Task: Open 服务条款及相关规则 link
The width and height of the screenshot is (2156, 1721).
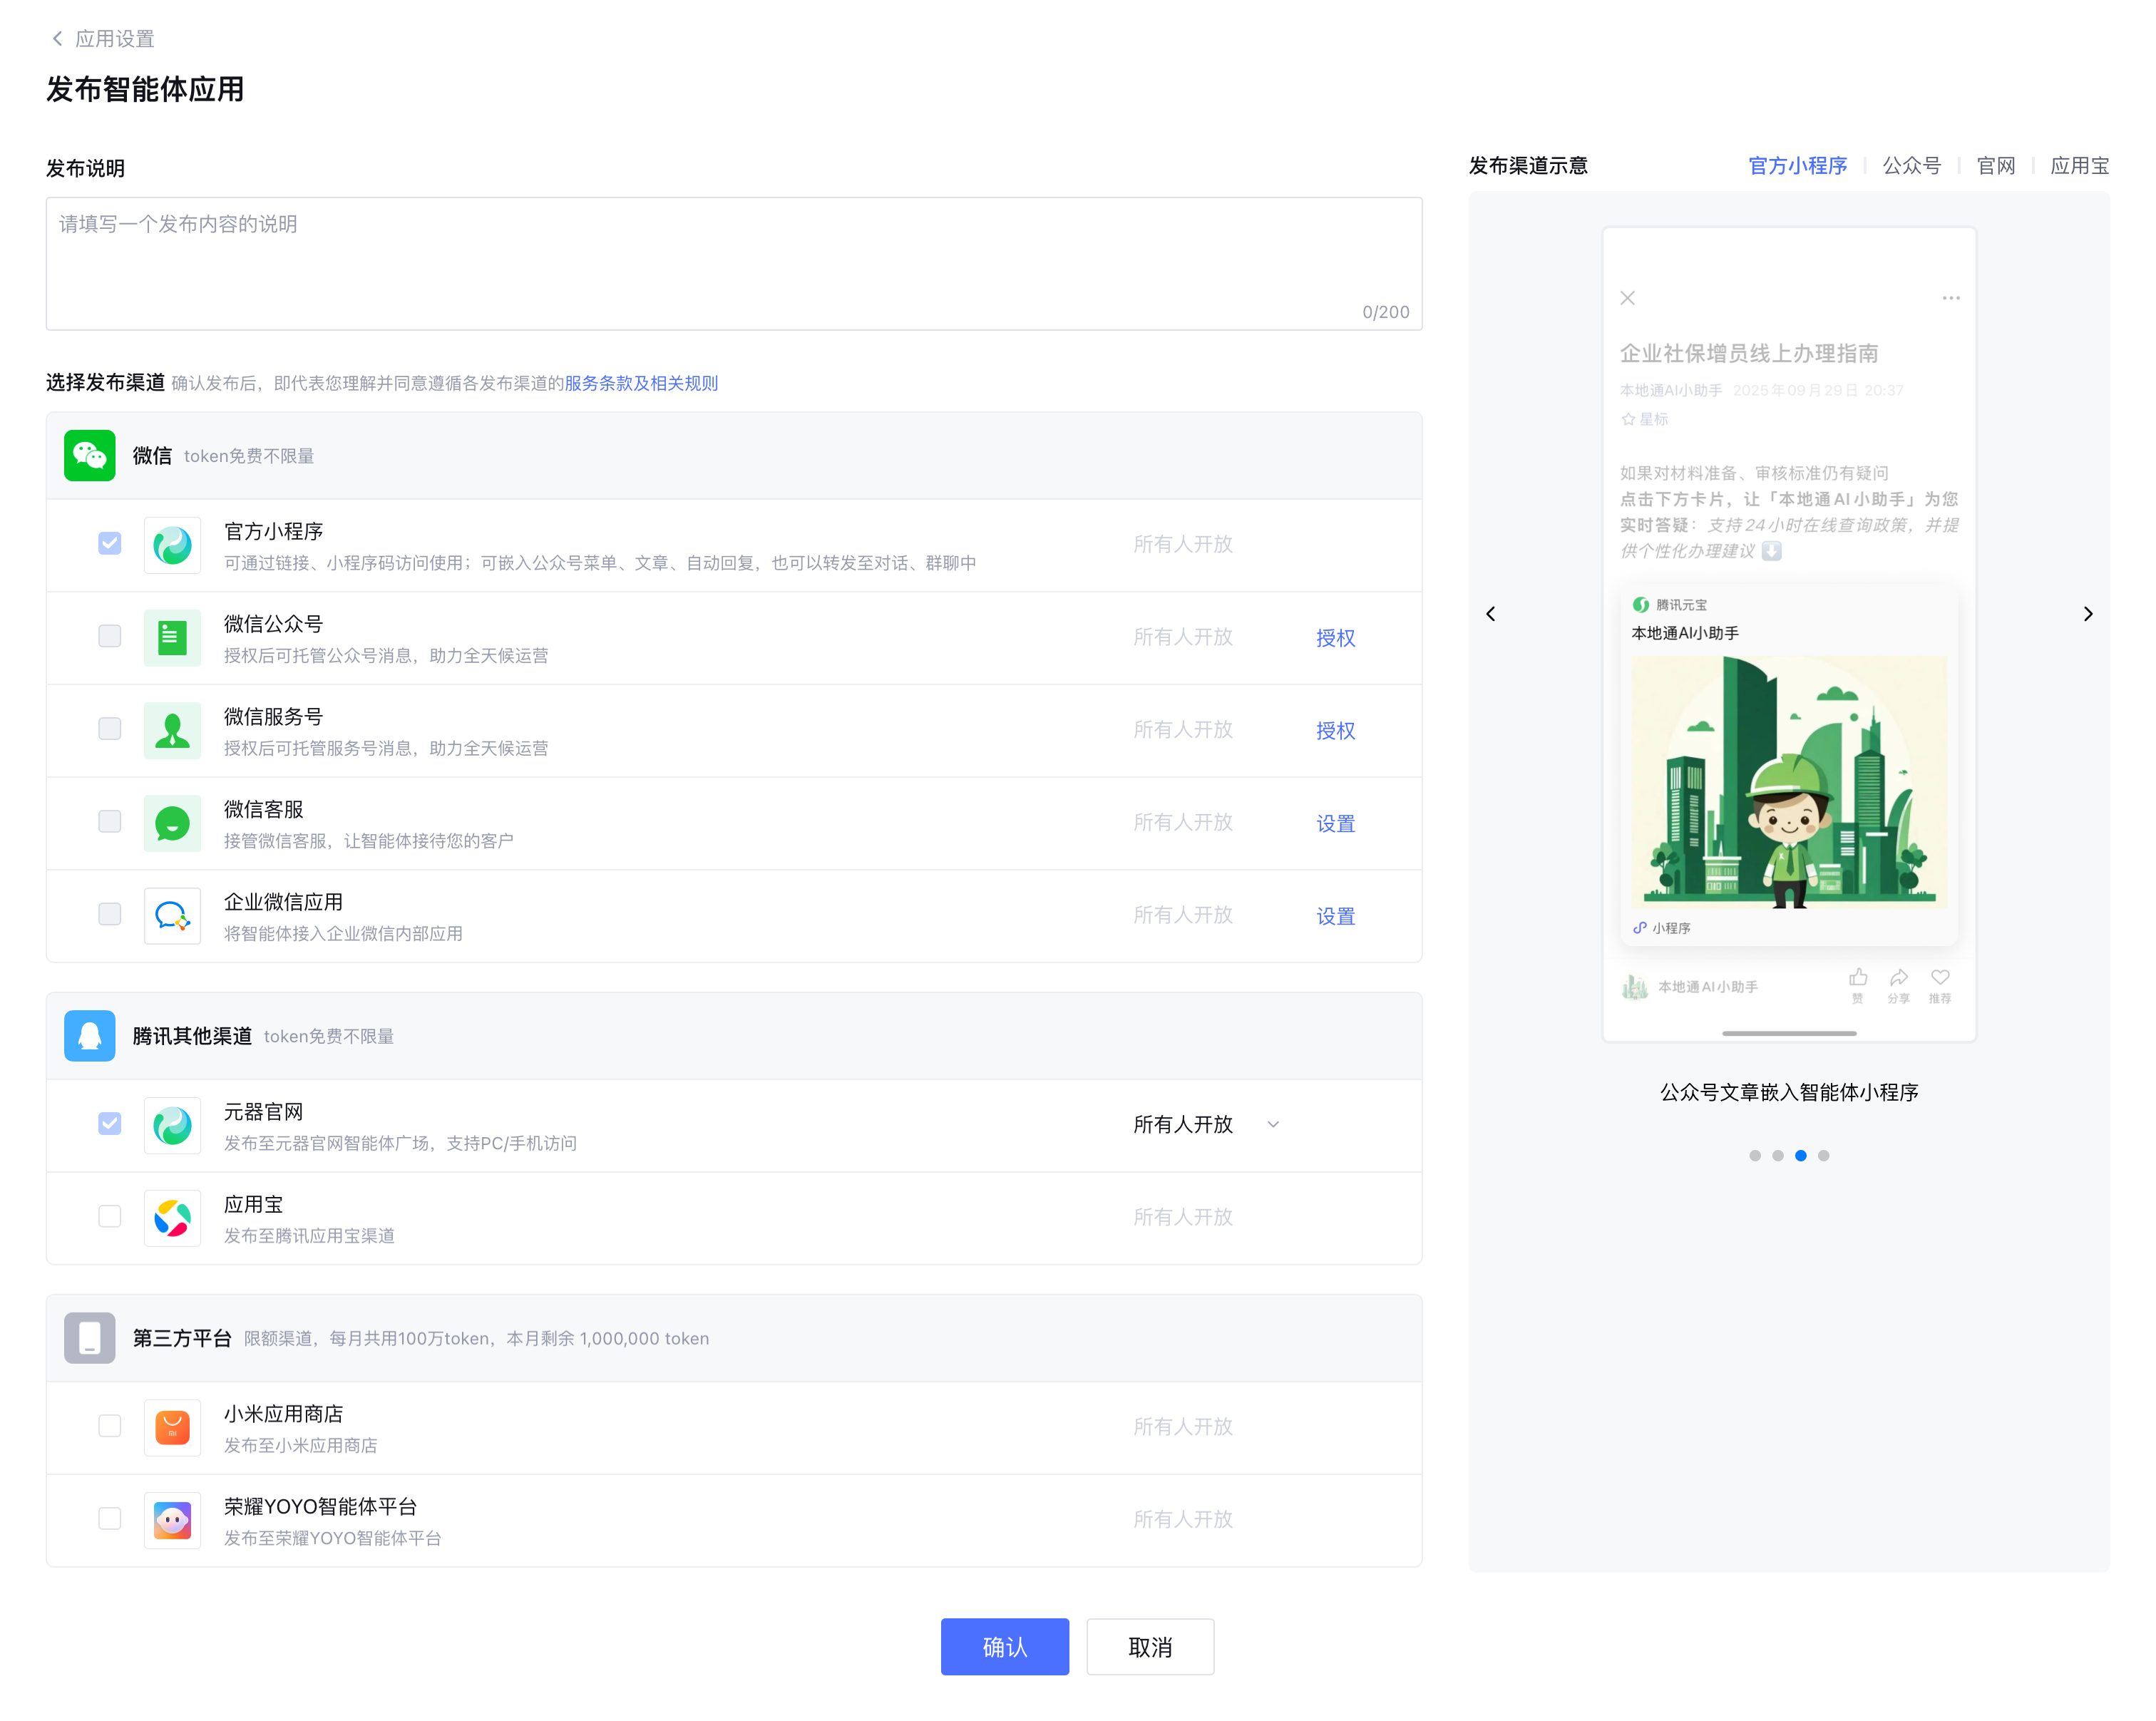Action: click(x=641, y=383)
